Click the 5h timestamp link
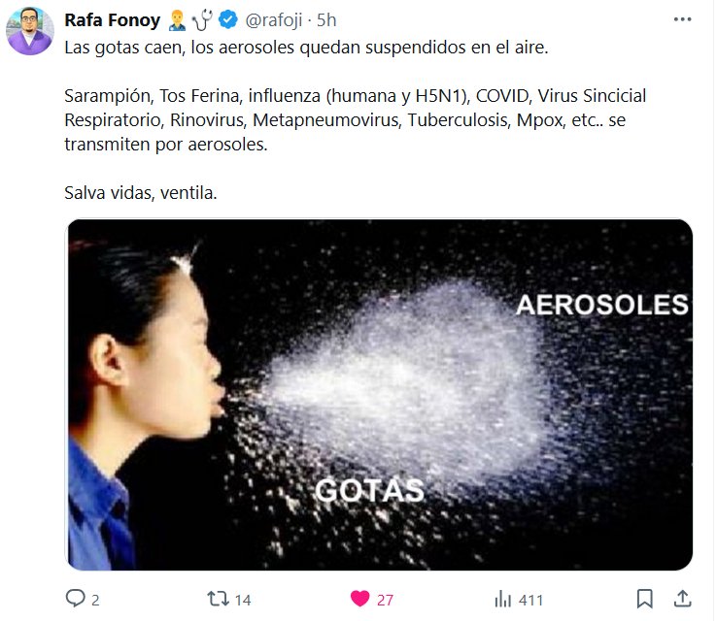 pos(326,20)
